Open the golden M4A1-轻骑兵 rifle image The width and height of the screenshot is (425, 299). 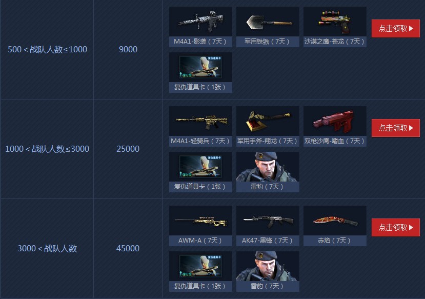[200, 121]
